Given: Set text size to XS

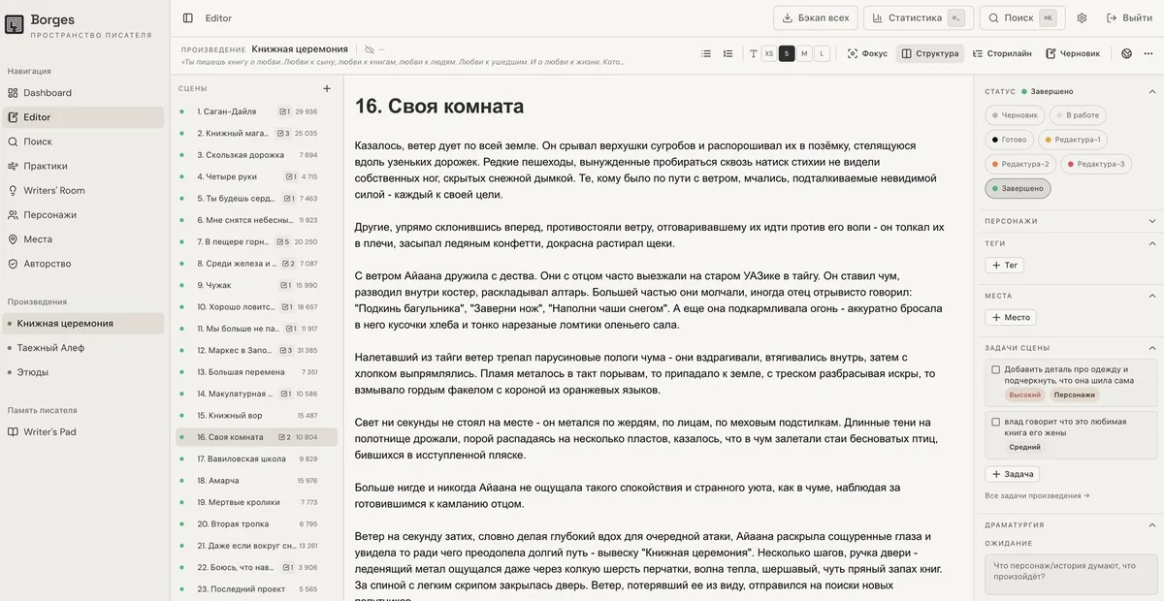Looking at the screenshot, I should pos(769,53).
